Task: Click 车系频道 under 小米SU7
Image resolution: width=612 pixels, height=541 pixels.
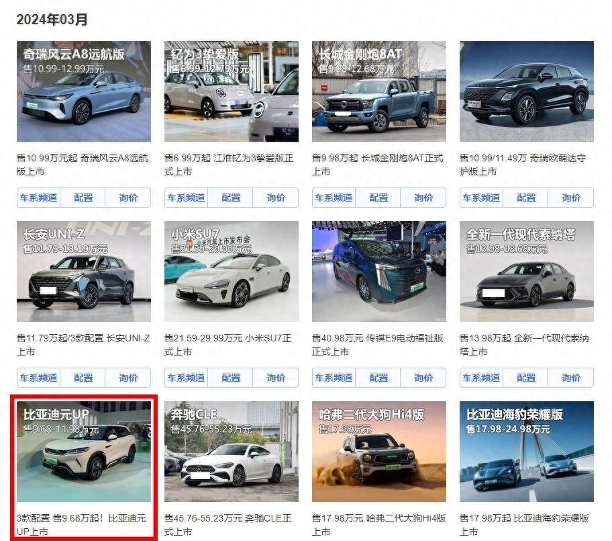Action: pyautogui.click(x=186, y=378)
